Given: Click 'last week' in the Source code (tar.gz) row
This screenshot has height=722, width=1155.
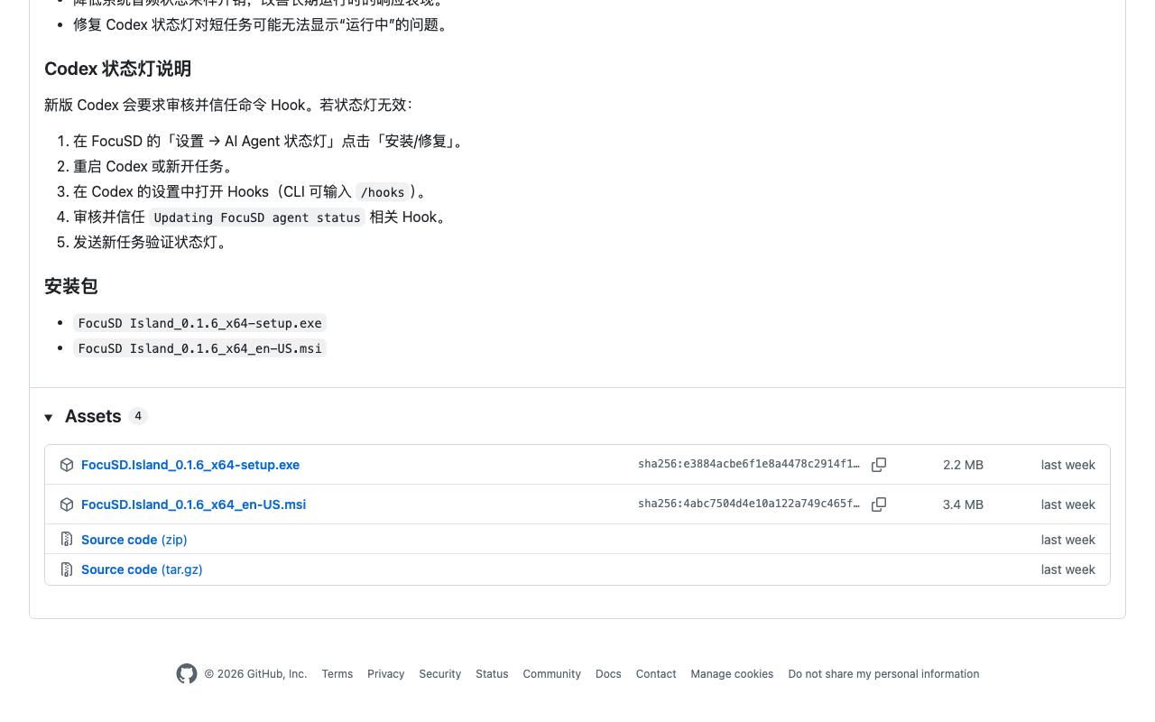Looking at the screenshot, I should [x=1068, y=569].
